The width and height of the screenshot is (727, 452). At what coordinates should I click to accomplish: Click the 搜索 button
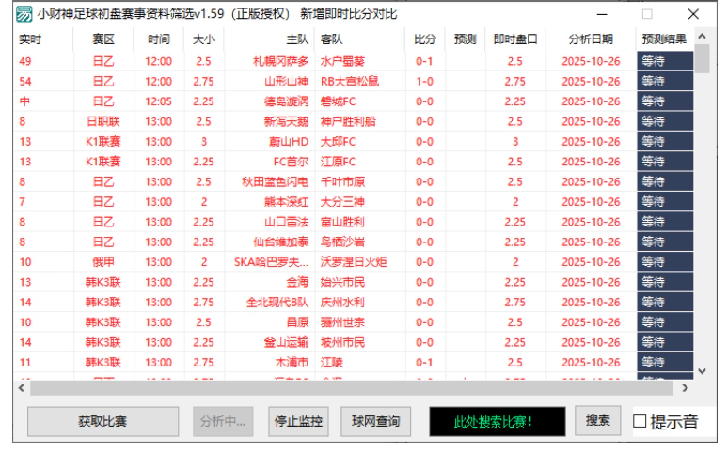tap(598, 421)
